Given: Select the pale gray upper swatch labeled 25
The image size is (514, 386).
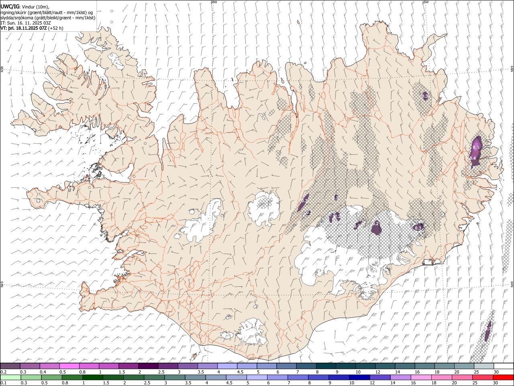Looking at the screenshot, I should pyautogui.click(x=484, y=366).
